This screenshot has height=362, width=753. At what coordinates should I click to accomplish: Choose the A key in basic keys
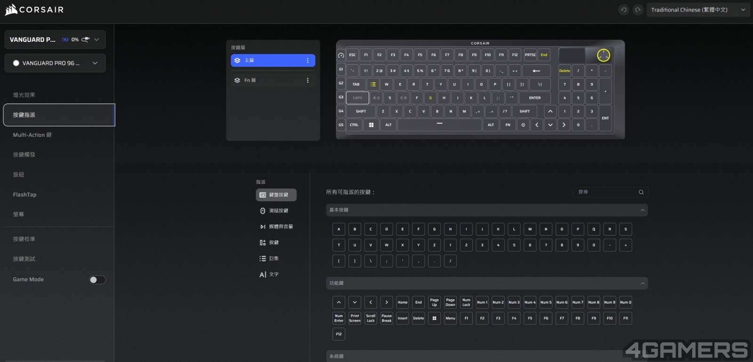tap(339, 229)
